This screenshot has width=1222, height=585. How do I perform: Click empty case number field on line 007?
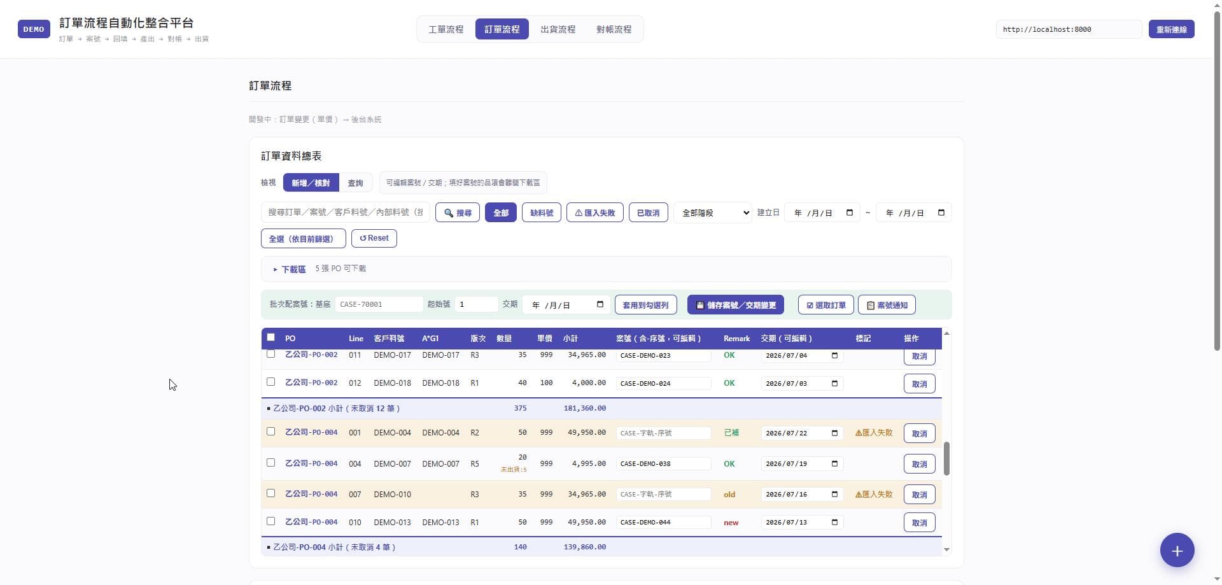[663, 494]
